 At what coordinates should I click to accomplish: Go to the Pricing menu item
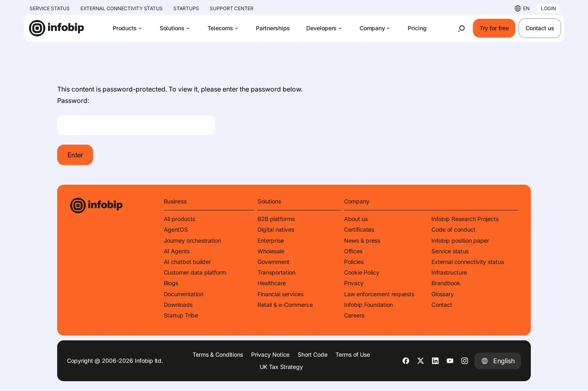pos(417,28)
